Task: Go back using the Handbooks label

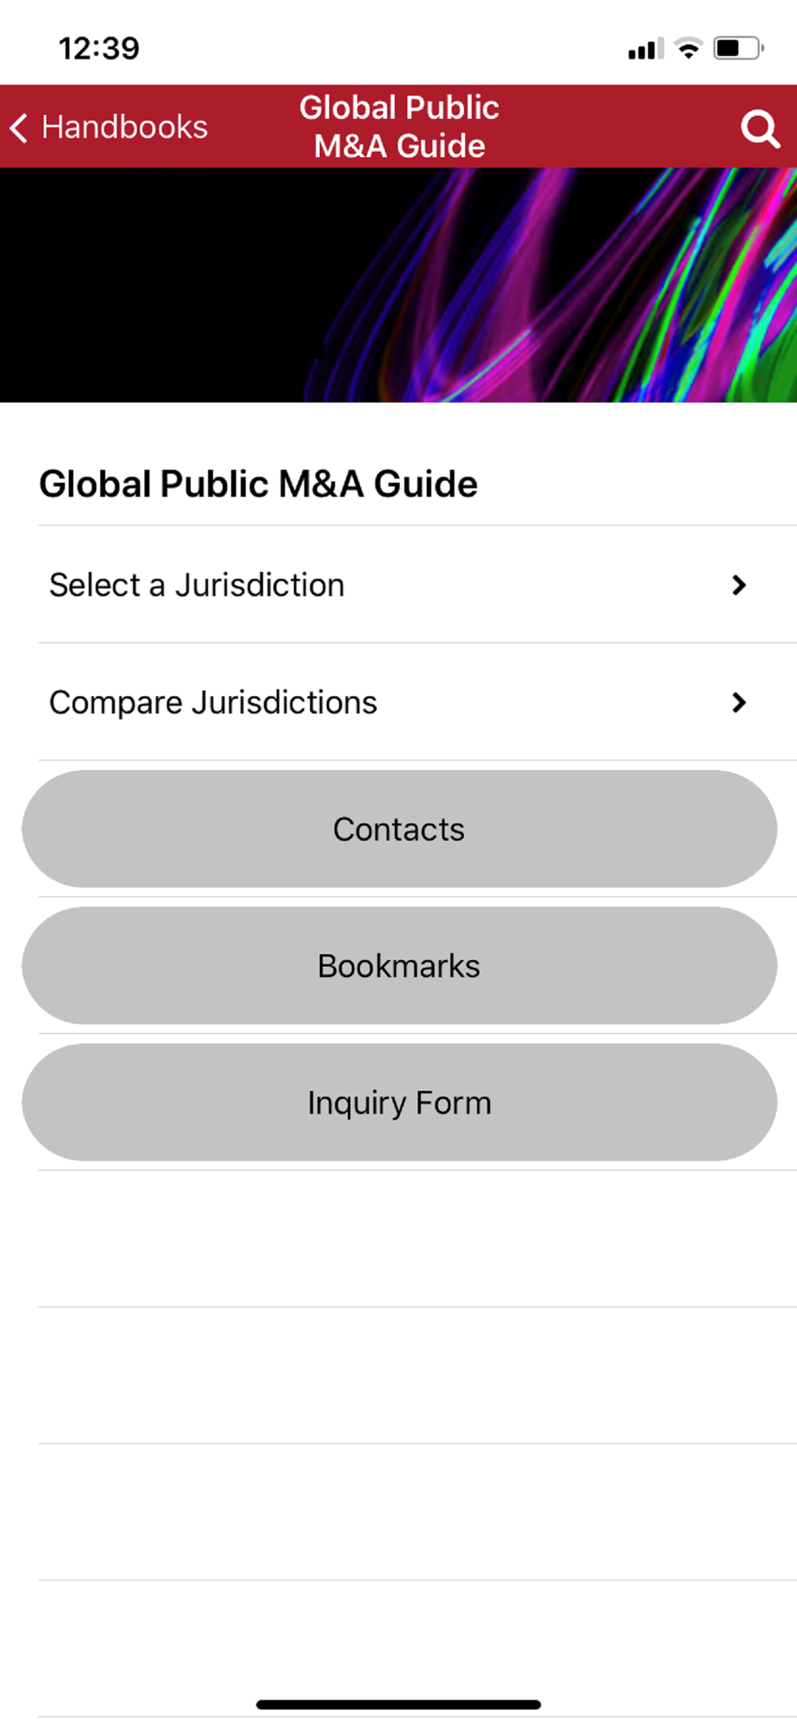Action: pyautogui.click(x=124, y=128)
